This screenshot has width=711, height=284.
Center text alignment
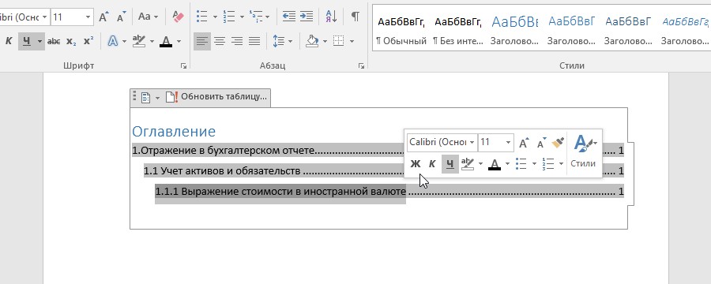pos(220,41)
